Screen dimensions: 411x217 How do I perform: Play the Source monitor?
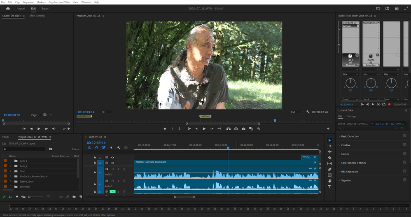[x=39, y=129]
